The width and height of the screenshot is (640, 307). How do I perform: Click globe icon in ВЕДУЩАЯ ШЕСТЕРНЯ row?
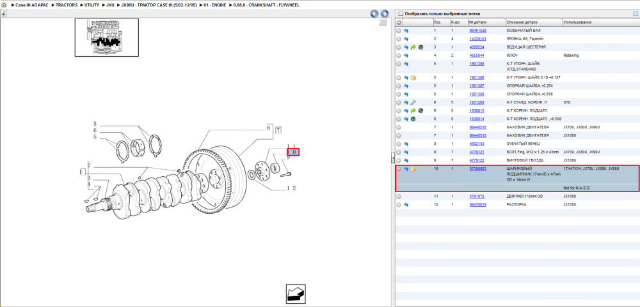tap(420, 47)
